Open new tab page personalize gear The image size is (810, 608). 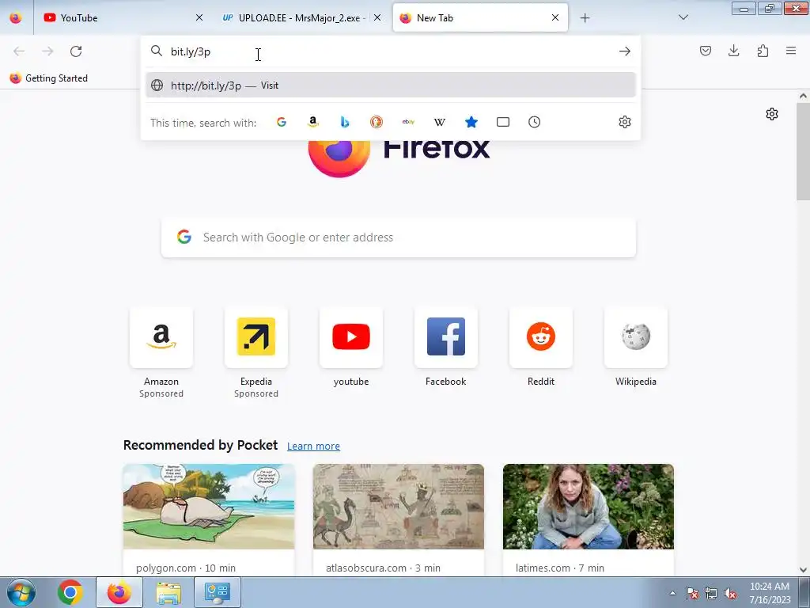[772, 114]
